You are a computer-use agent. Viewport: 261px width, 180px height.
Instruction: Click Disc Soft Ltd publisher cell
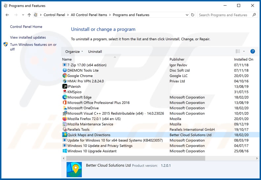[x=179, y=70]
